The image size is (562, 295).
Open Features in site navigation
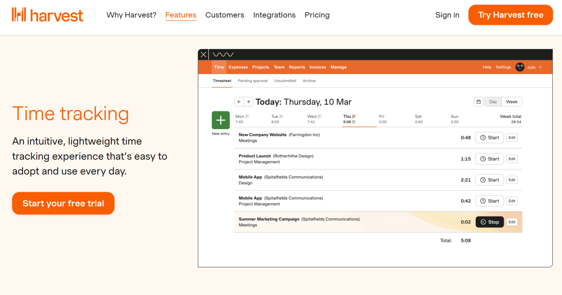point(181,15)
